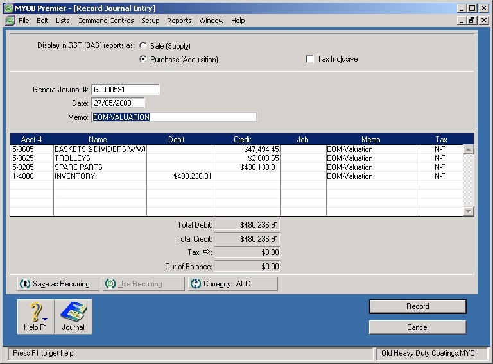Click the journal list scroll up arrow

[x=468, y=149]
